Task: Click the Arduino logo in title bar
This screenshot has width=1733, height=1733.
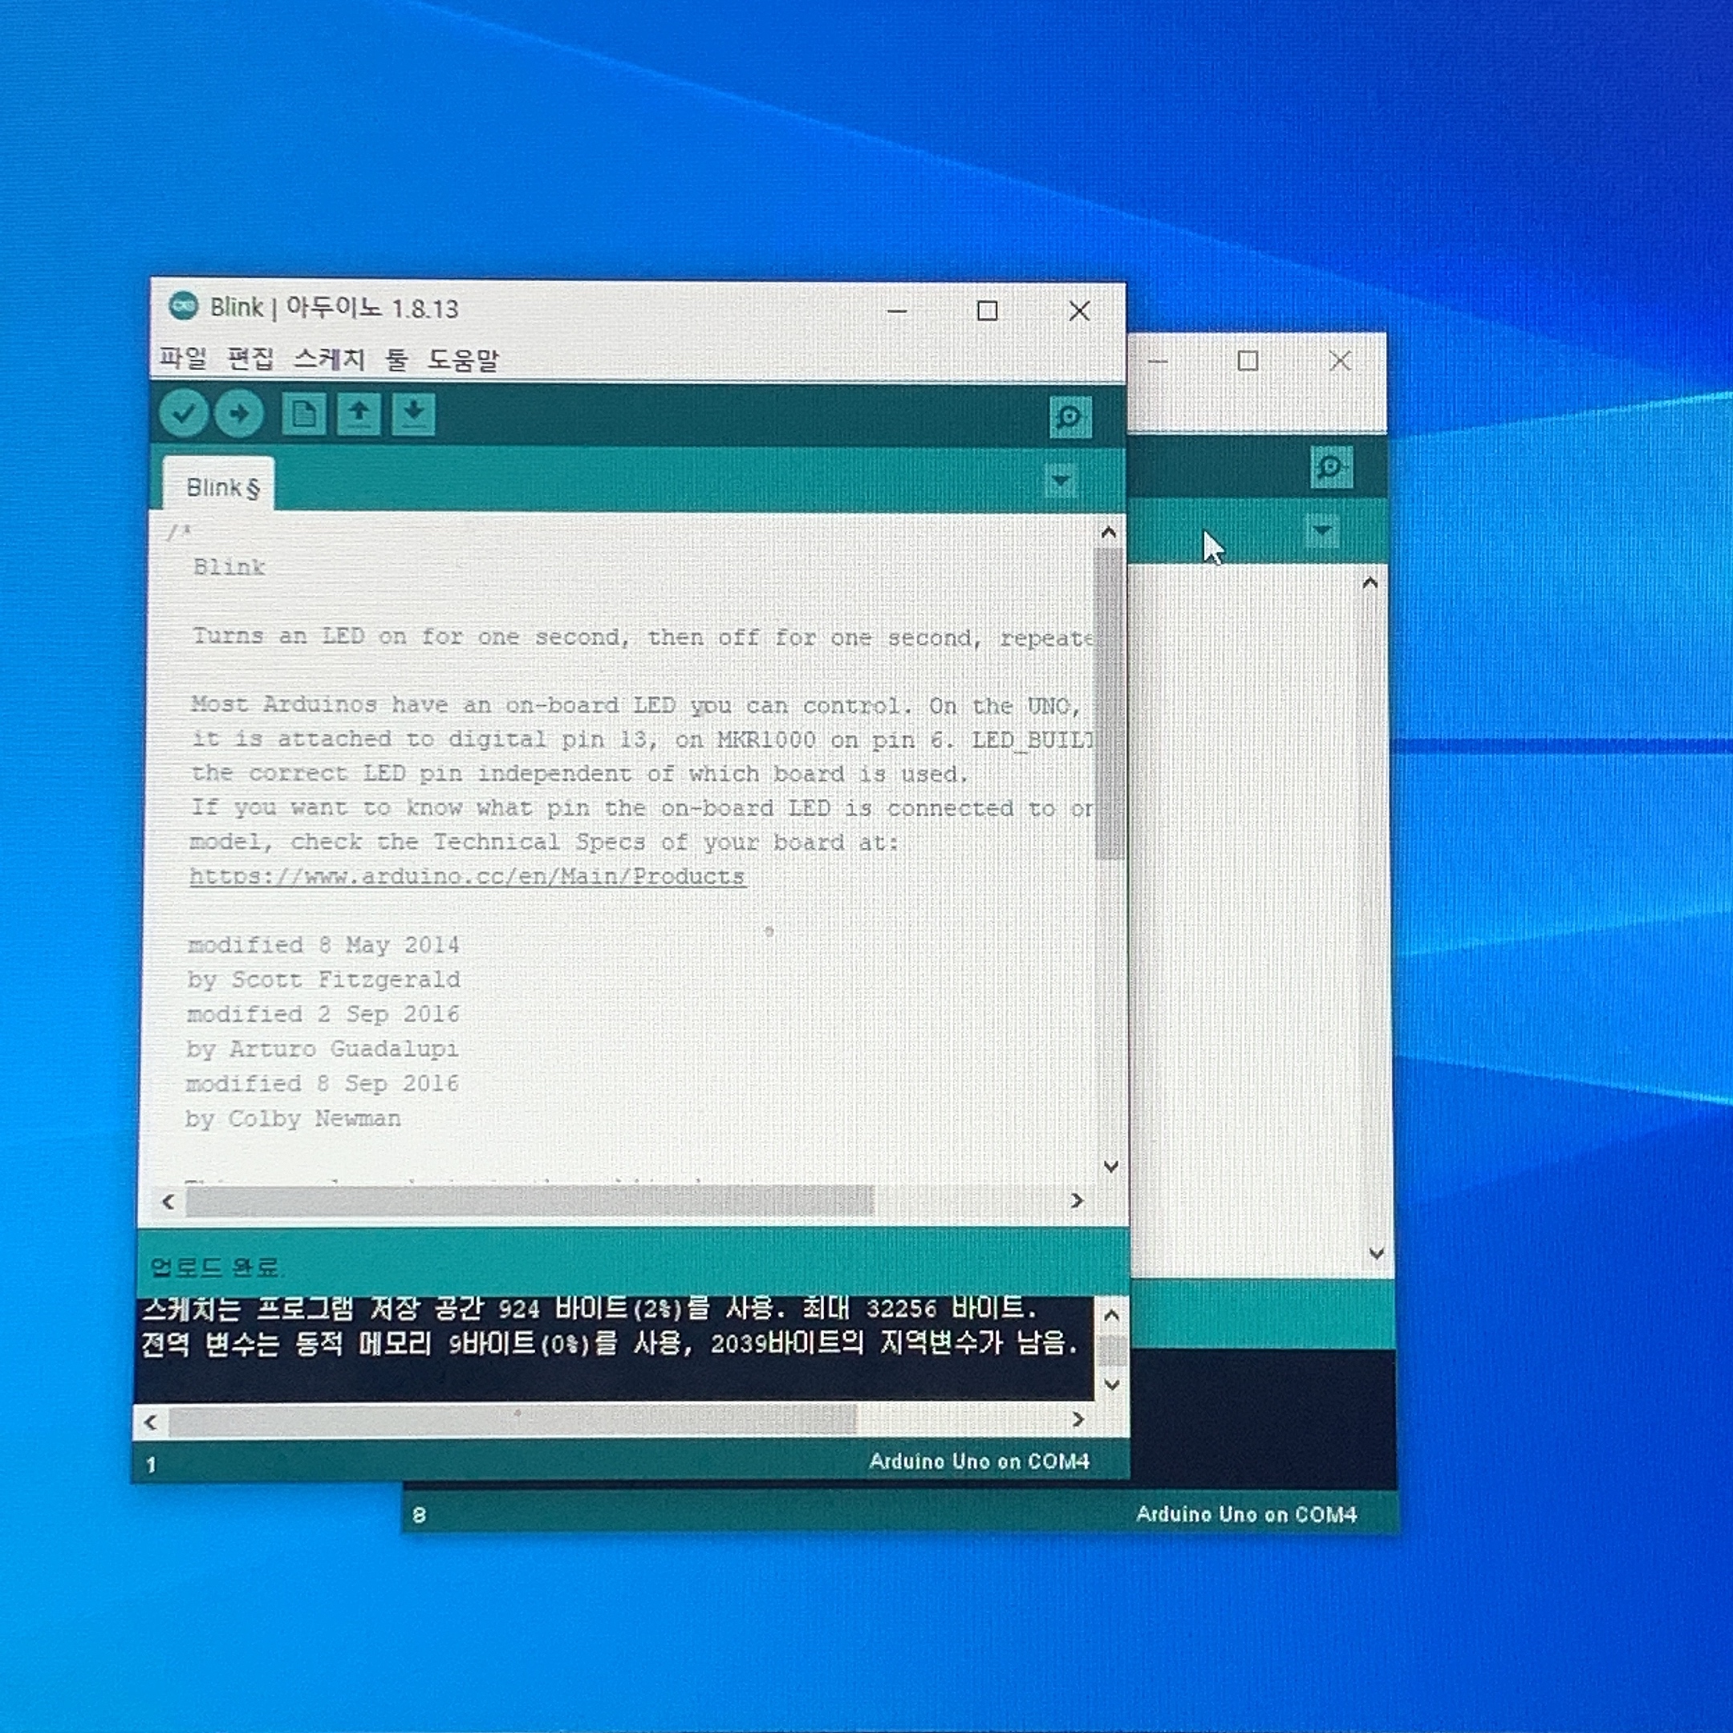Action: pyautogui.click(x=183, y=306)
